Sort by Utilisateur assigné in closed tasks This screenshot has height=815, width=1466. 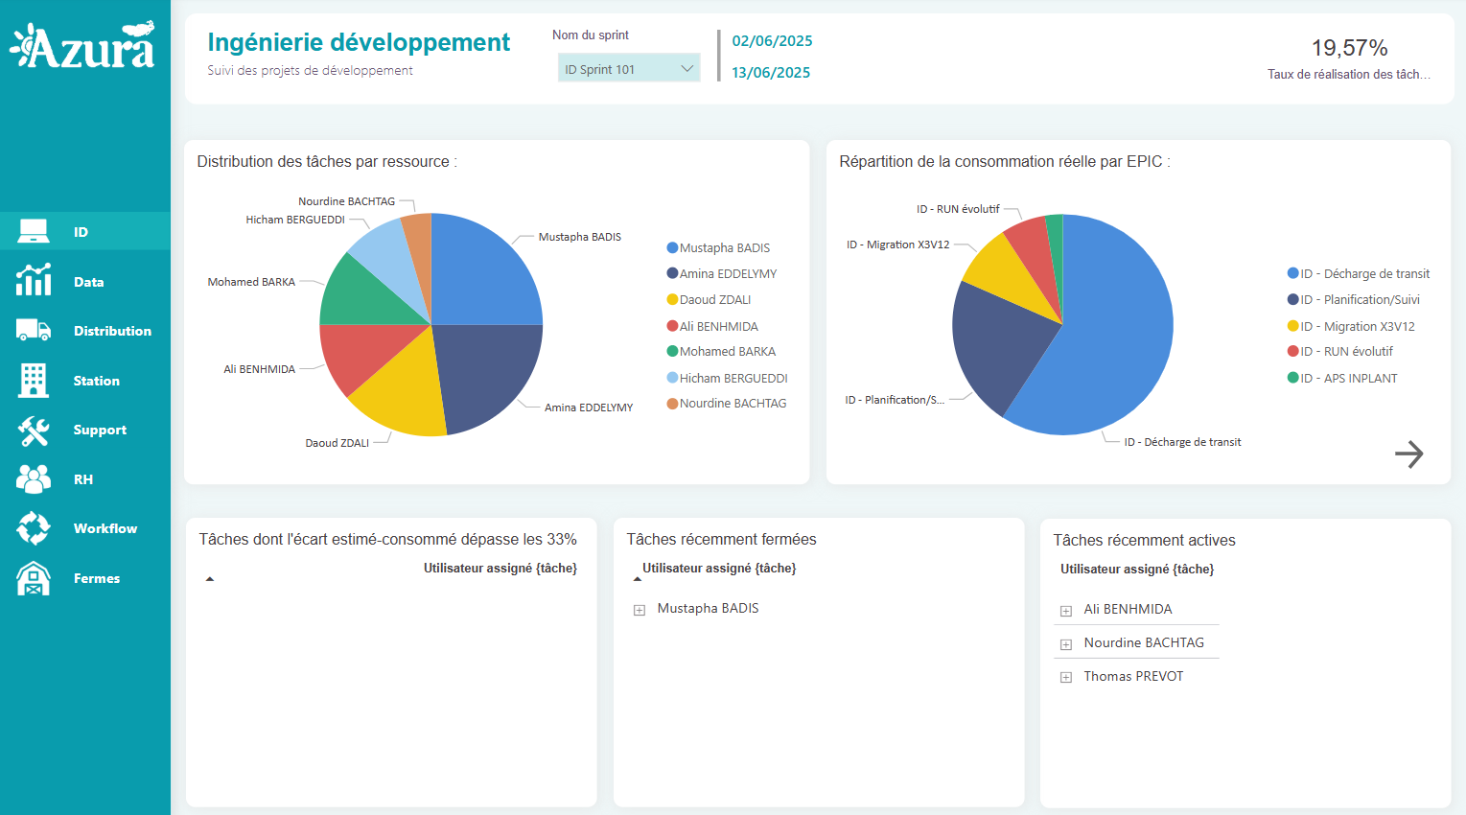click(x=718, y=569)
